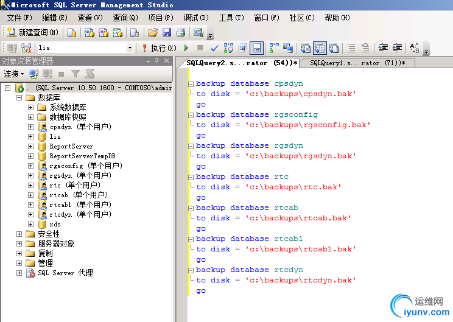Screen dimensions: 453x322
Task: Select Results to Grid mode
Action: (320, 48)
